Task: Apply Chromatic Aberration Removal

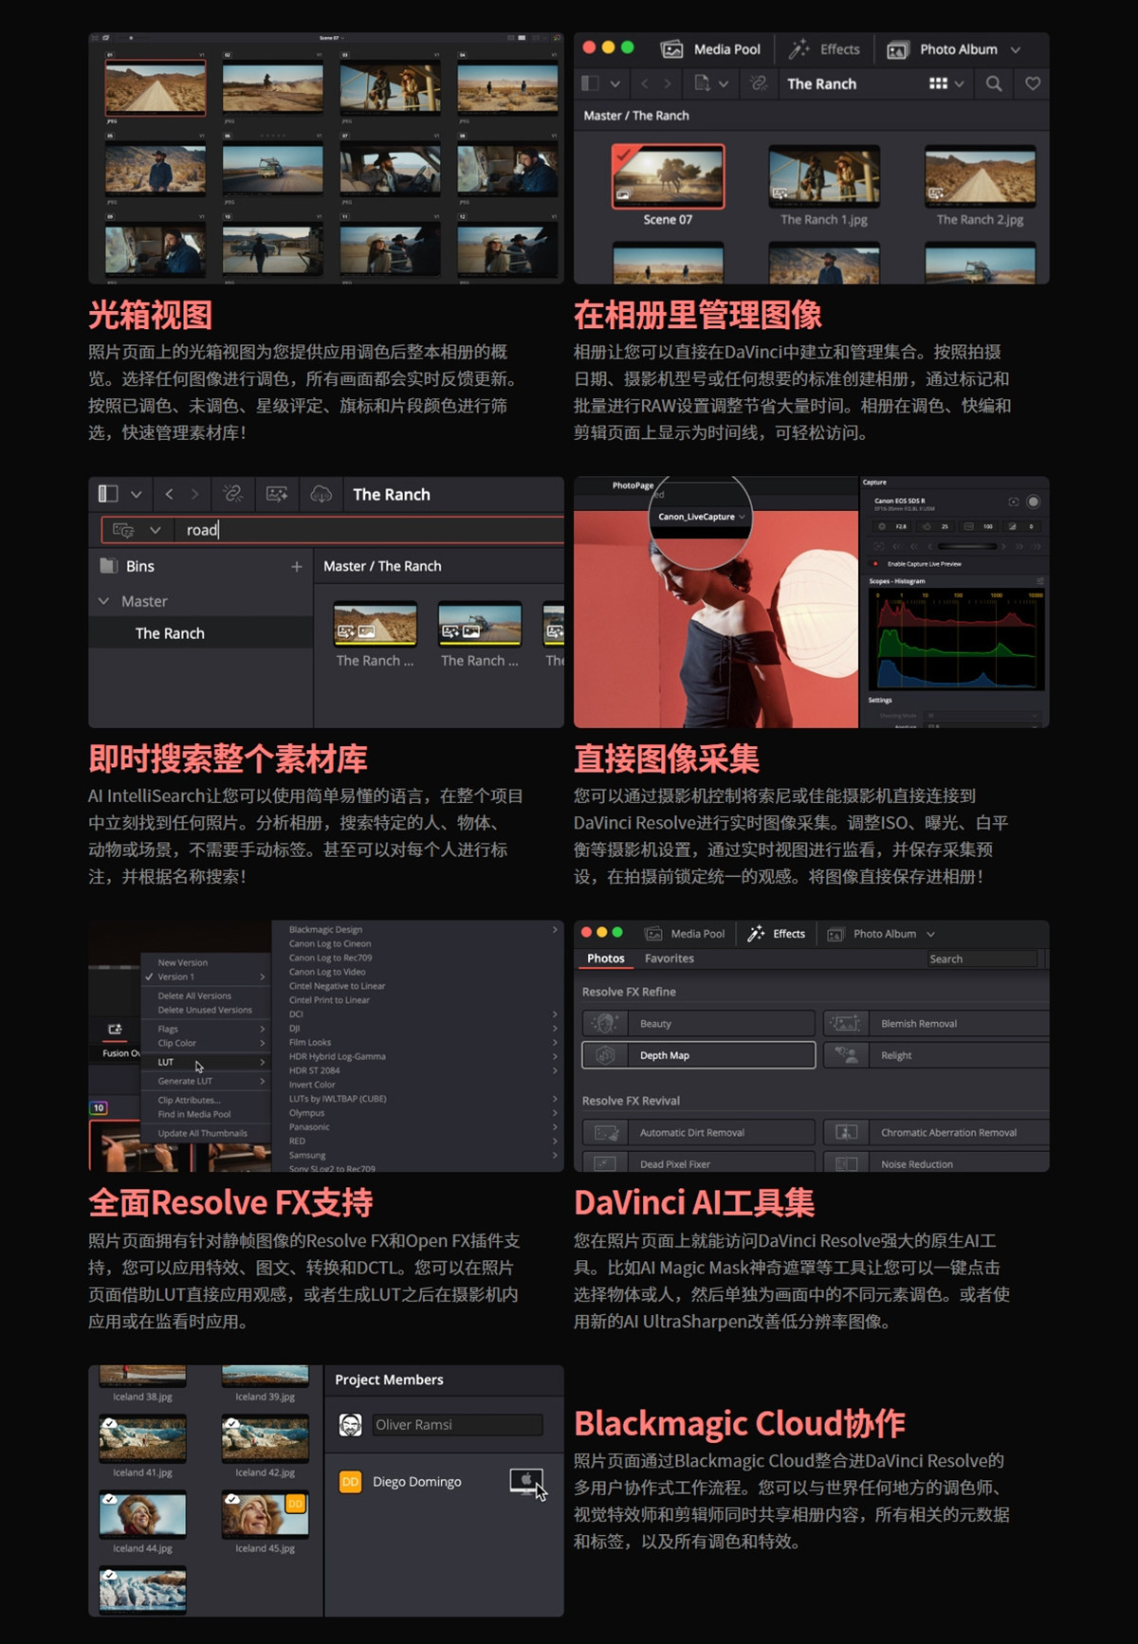Action: [937, 1132]
